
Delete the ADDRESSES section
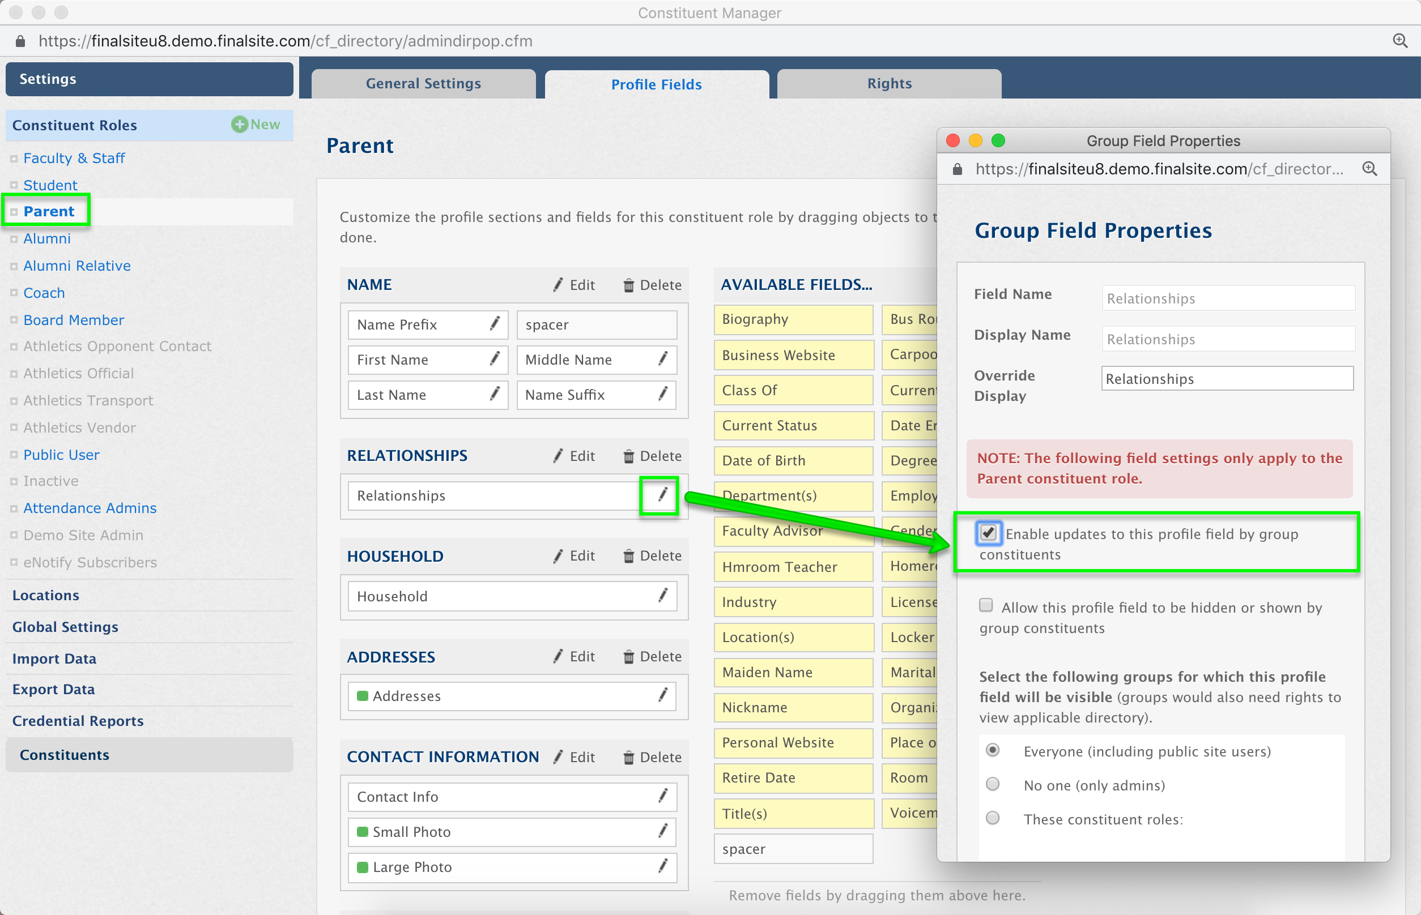point(652,657)
